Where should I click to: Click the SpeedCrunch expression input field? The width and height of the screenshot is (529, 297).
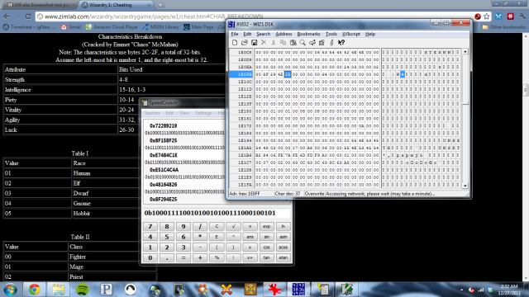pyautogui.click(x=217, y=213)
